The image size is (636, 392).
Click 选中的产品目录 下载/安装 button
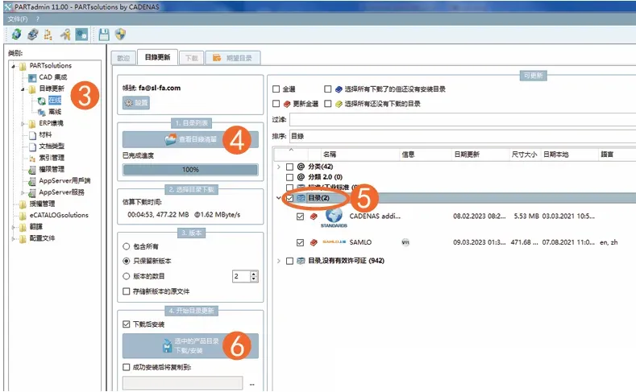pos(190,346)
